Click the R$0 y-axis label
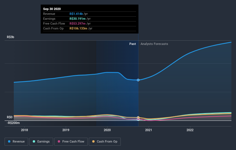The image size is (236, 150). (10, 117)
